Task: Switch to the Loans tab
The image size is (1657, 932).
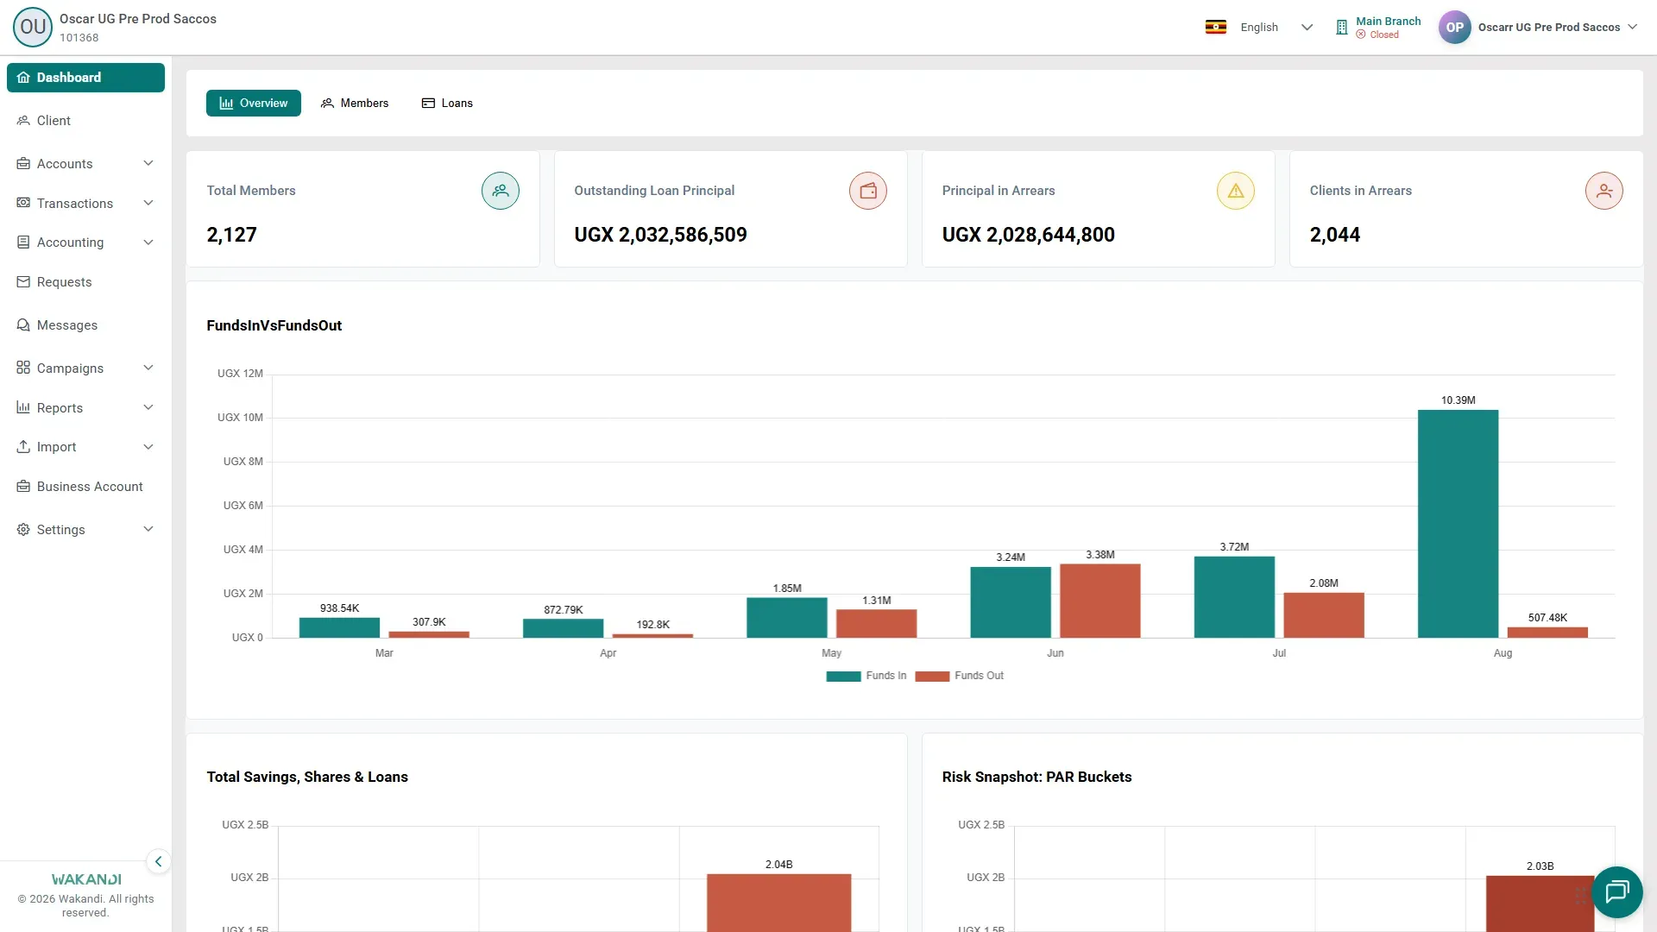Action: [447, 103]
